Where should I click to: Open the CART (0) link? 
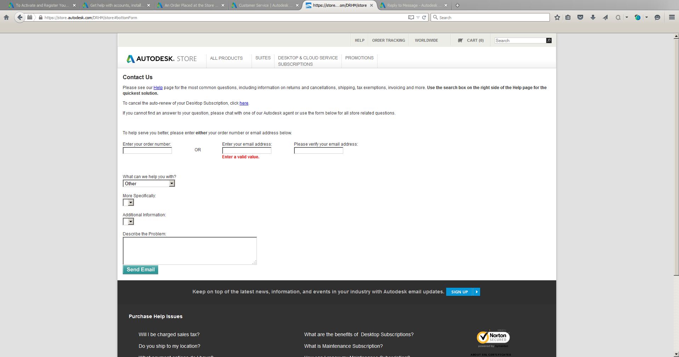coord(475,40)
